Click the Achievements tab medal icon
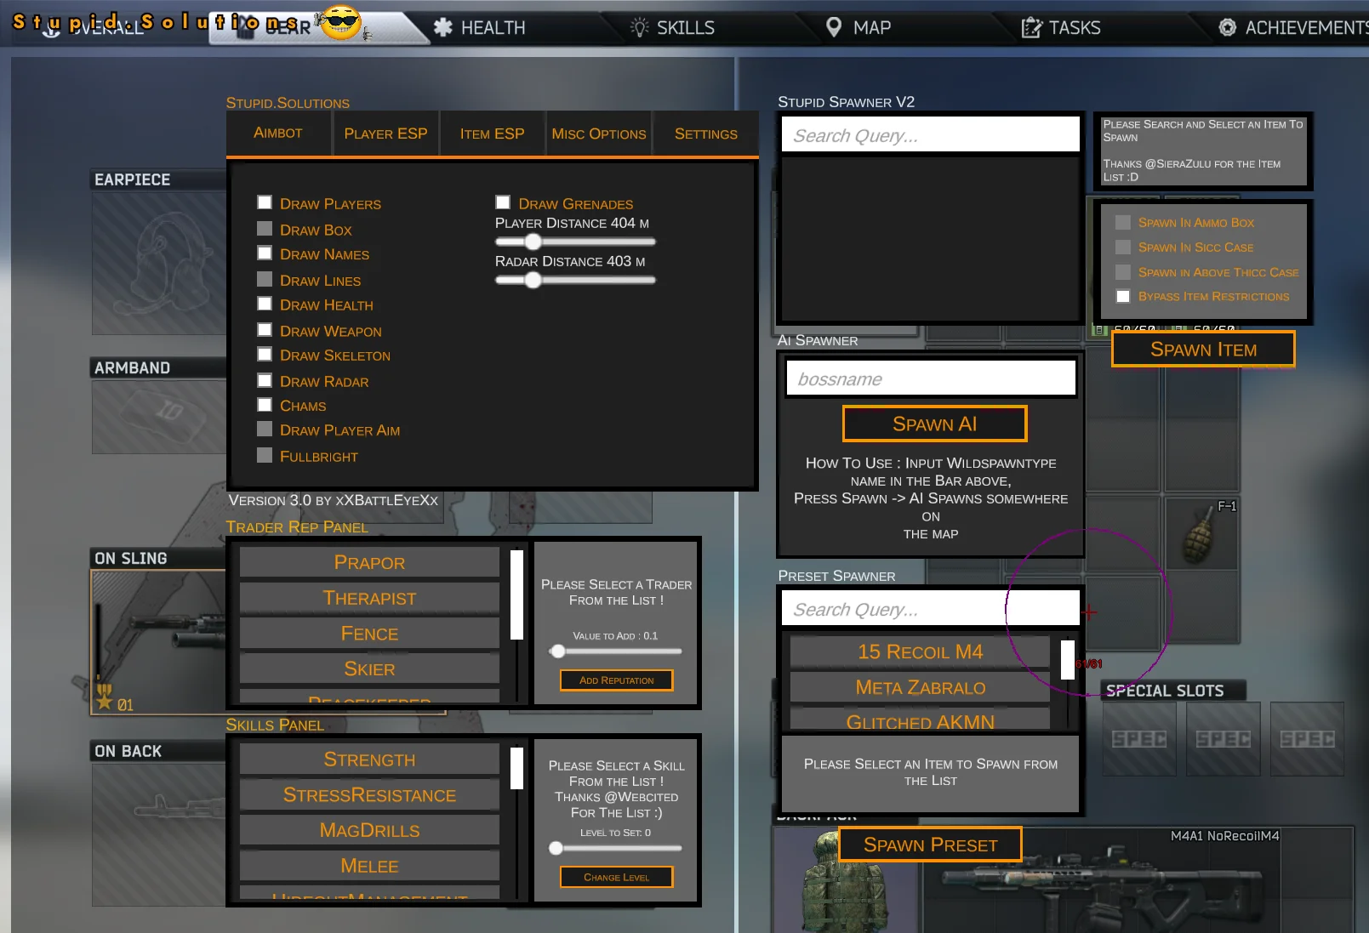 (x=1227, y=27)
